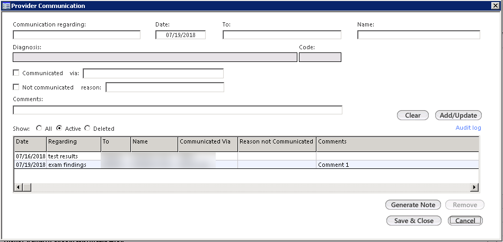
Task: Check the Communicated checkbox
Action: coord(16,73)
